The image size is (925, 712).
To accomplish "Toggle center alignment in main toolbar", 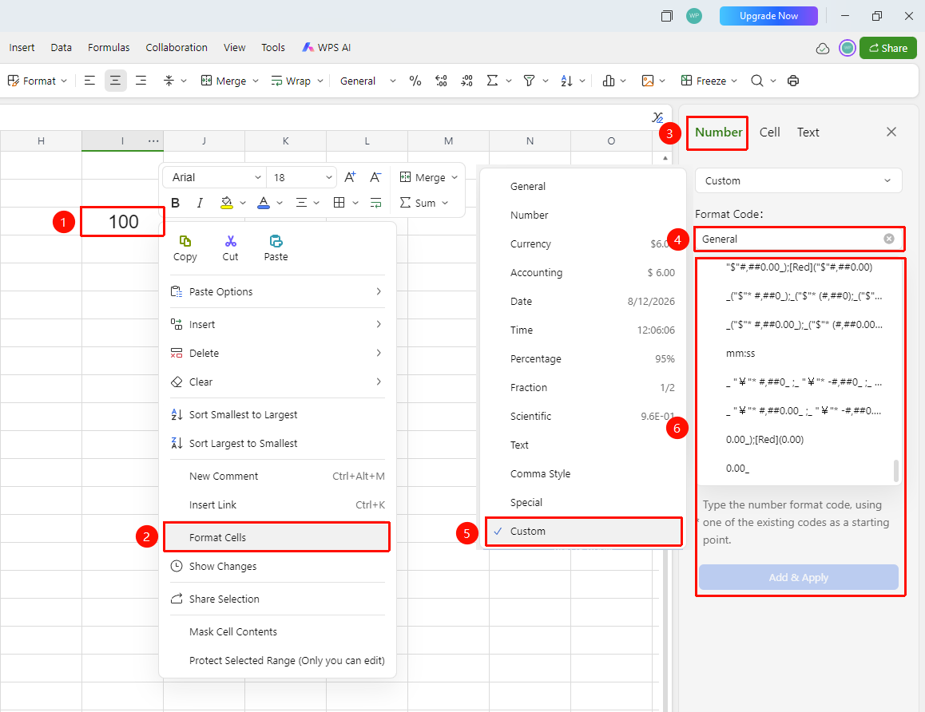I will pyautogui.click(x=116, y=81).
